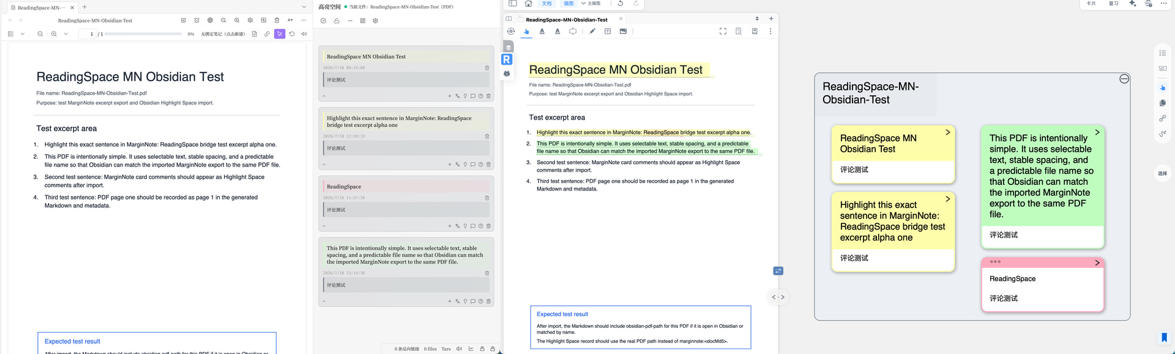
Task: Toggle the thumbnail sidebar in PDF toolbar
Action: [x=10, y=34]
